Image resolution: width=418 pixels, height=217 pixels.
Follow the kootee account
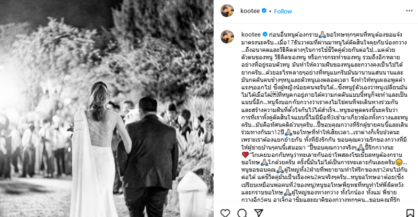coord(283,11)
